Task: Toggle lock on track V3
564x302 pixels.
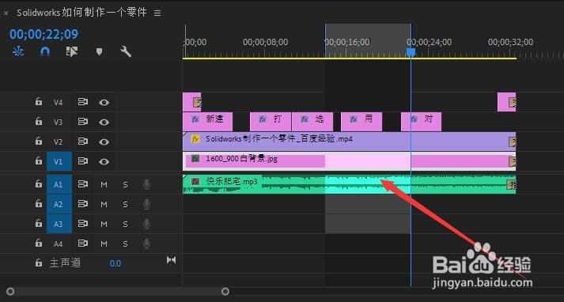Action: pos(39,122)
